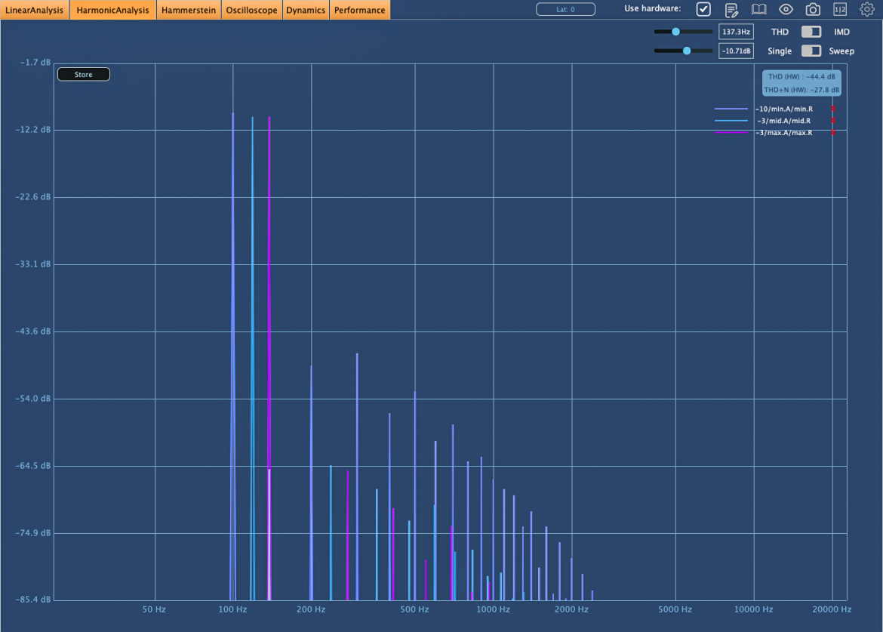883x632 pixels.
Task: Click the Lat: 0 latency button
Action: 565,9
